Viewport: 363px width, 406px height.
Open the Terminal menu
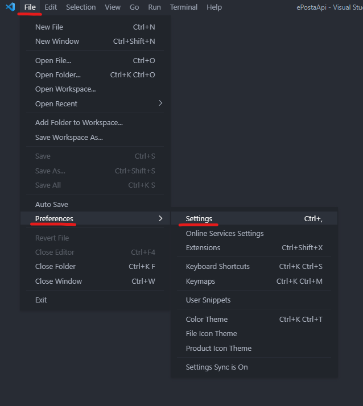183,7
